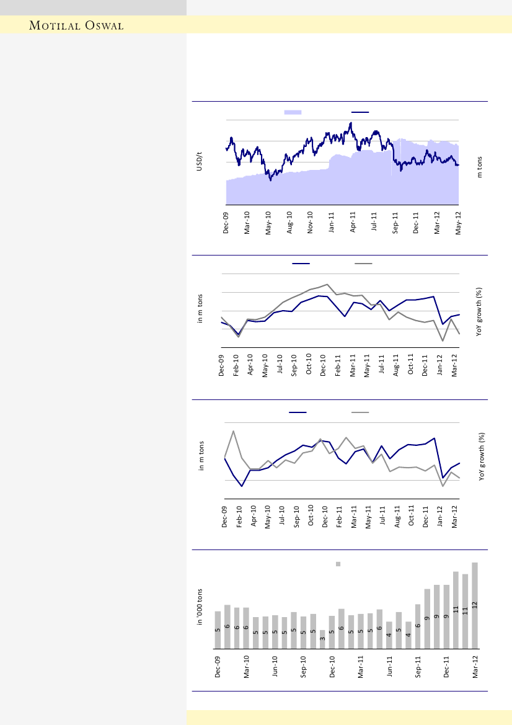Click the Motilal Oswal header title
The image size is (512, 725).
(x=78, y=25)
